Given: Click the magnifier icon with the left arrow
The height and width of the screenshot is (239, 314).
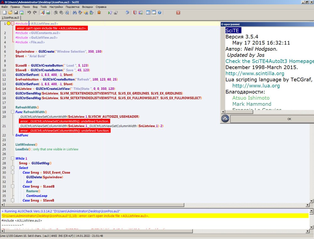Looking at the screenshot, I should pyautogui.click(x=56, y=13).
